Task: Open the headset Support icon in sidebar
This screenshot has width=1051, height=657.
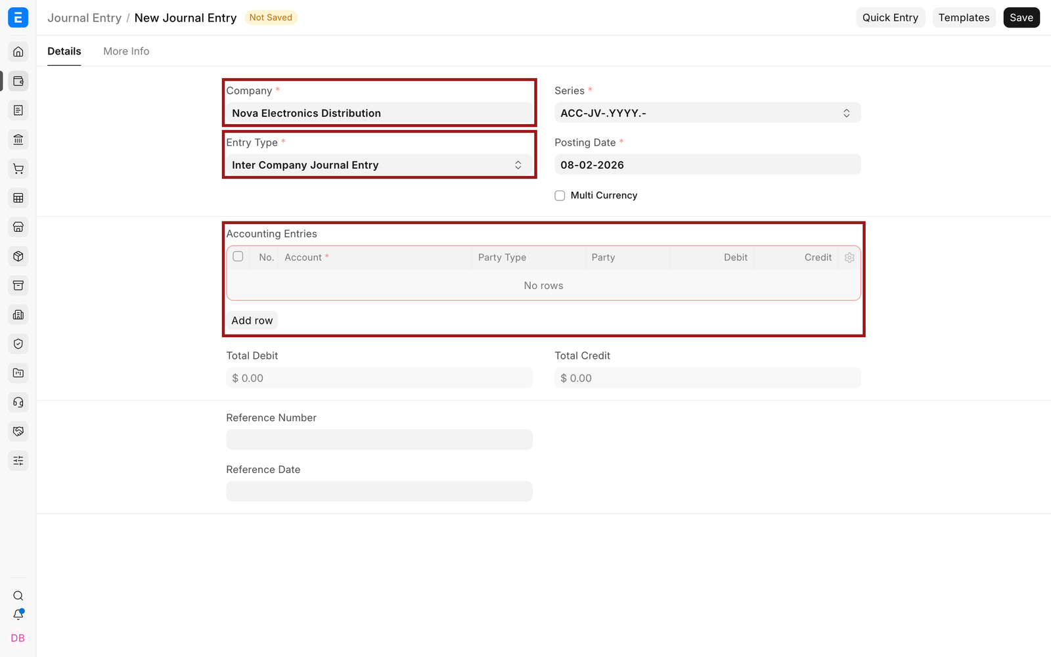Action: (x=18, y=402)
